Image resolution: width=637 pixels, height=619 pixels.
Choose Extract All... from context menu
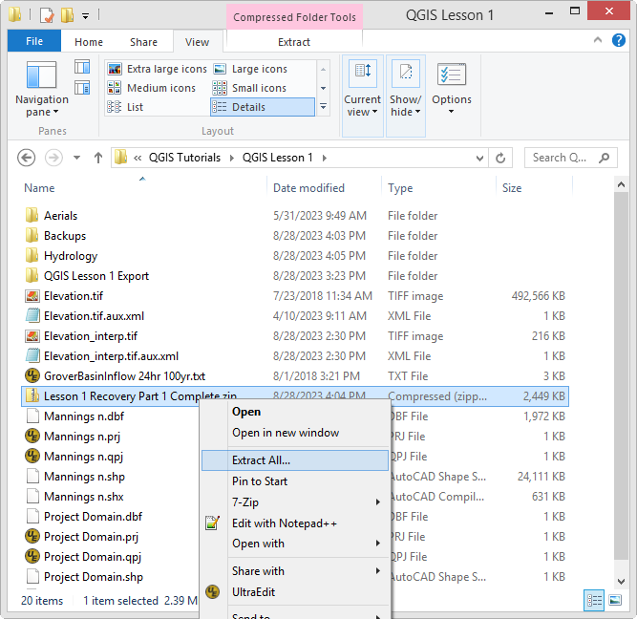click(261, 460)
